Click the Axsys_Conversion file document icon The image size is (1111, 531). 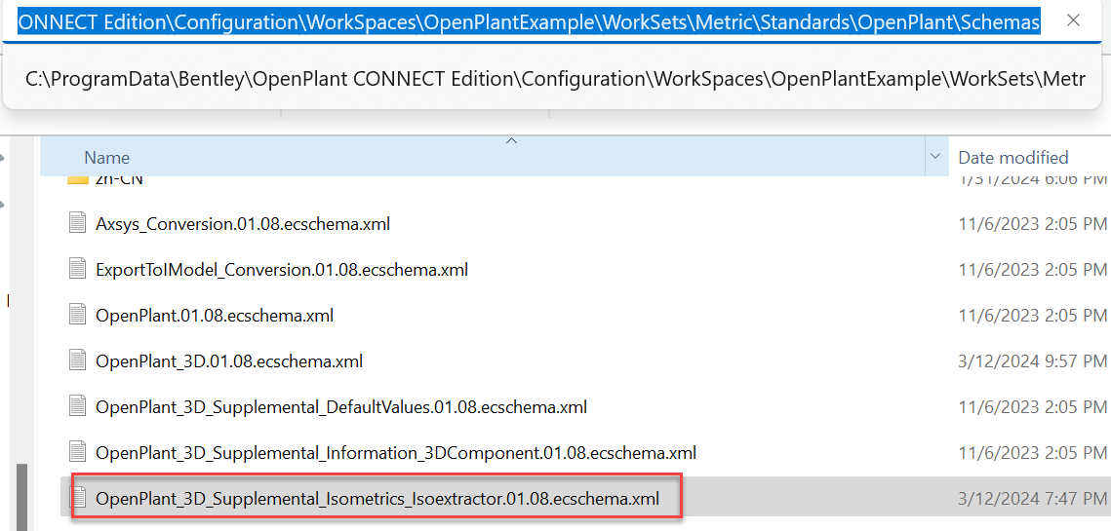click(77, 224)
